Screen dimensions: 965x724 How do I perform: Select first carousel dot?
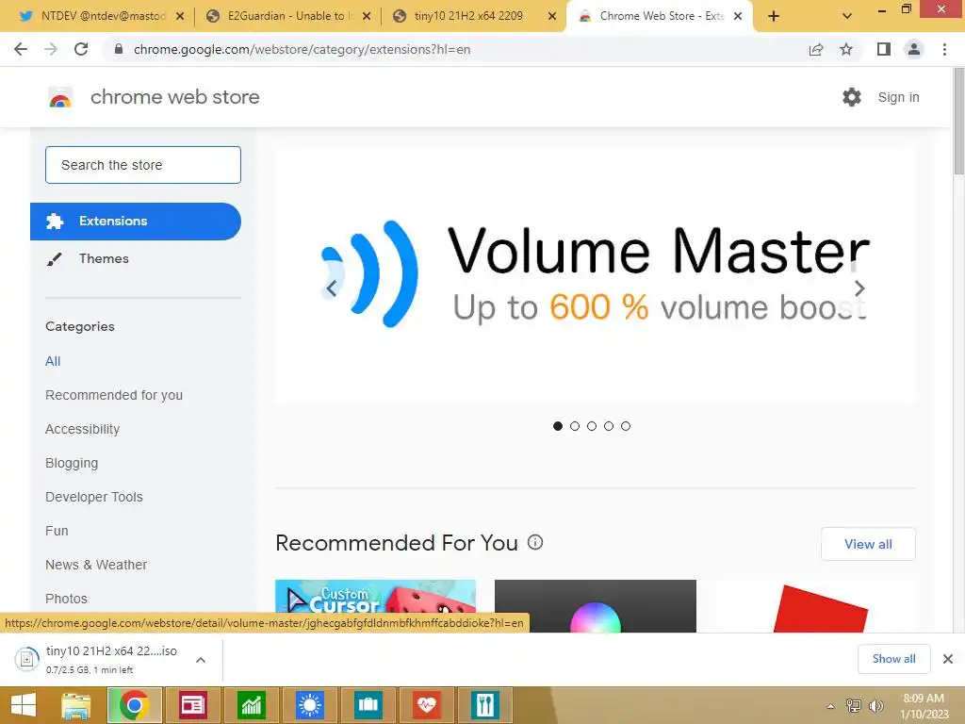[558, 426]
